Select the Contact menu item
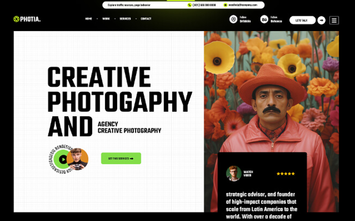The height and width of the screenshot is (221, 355). point(146,19)
